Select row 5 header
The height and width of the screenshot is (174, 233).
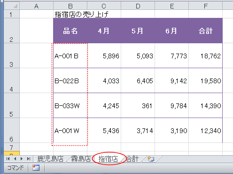[11, 105]
